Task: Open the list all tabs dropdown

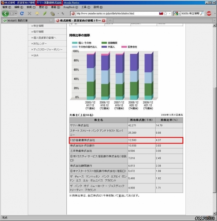Action: coord(214,21)
